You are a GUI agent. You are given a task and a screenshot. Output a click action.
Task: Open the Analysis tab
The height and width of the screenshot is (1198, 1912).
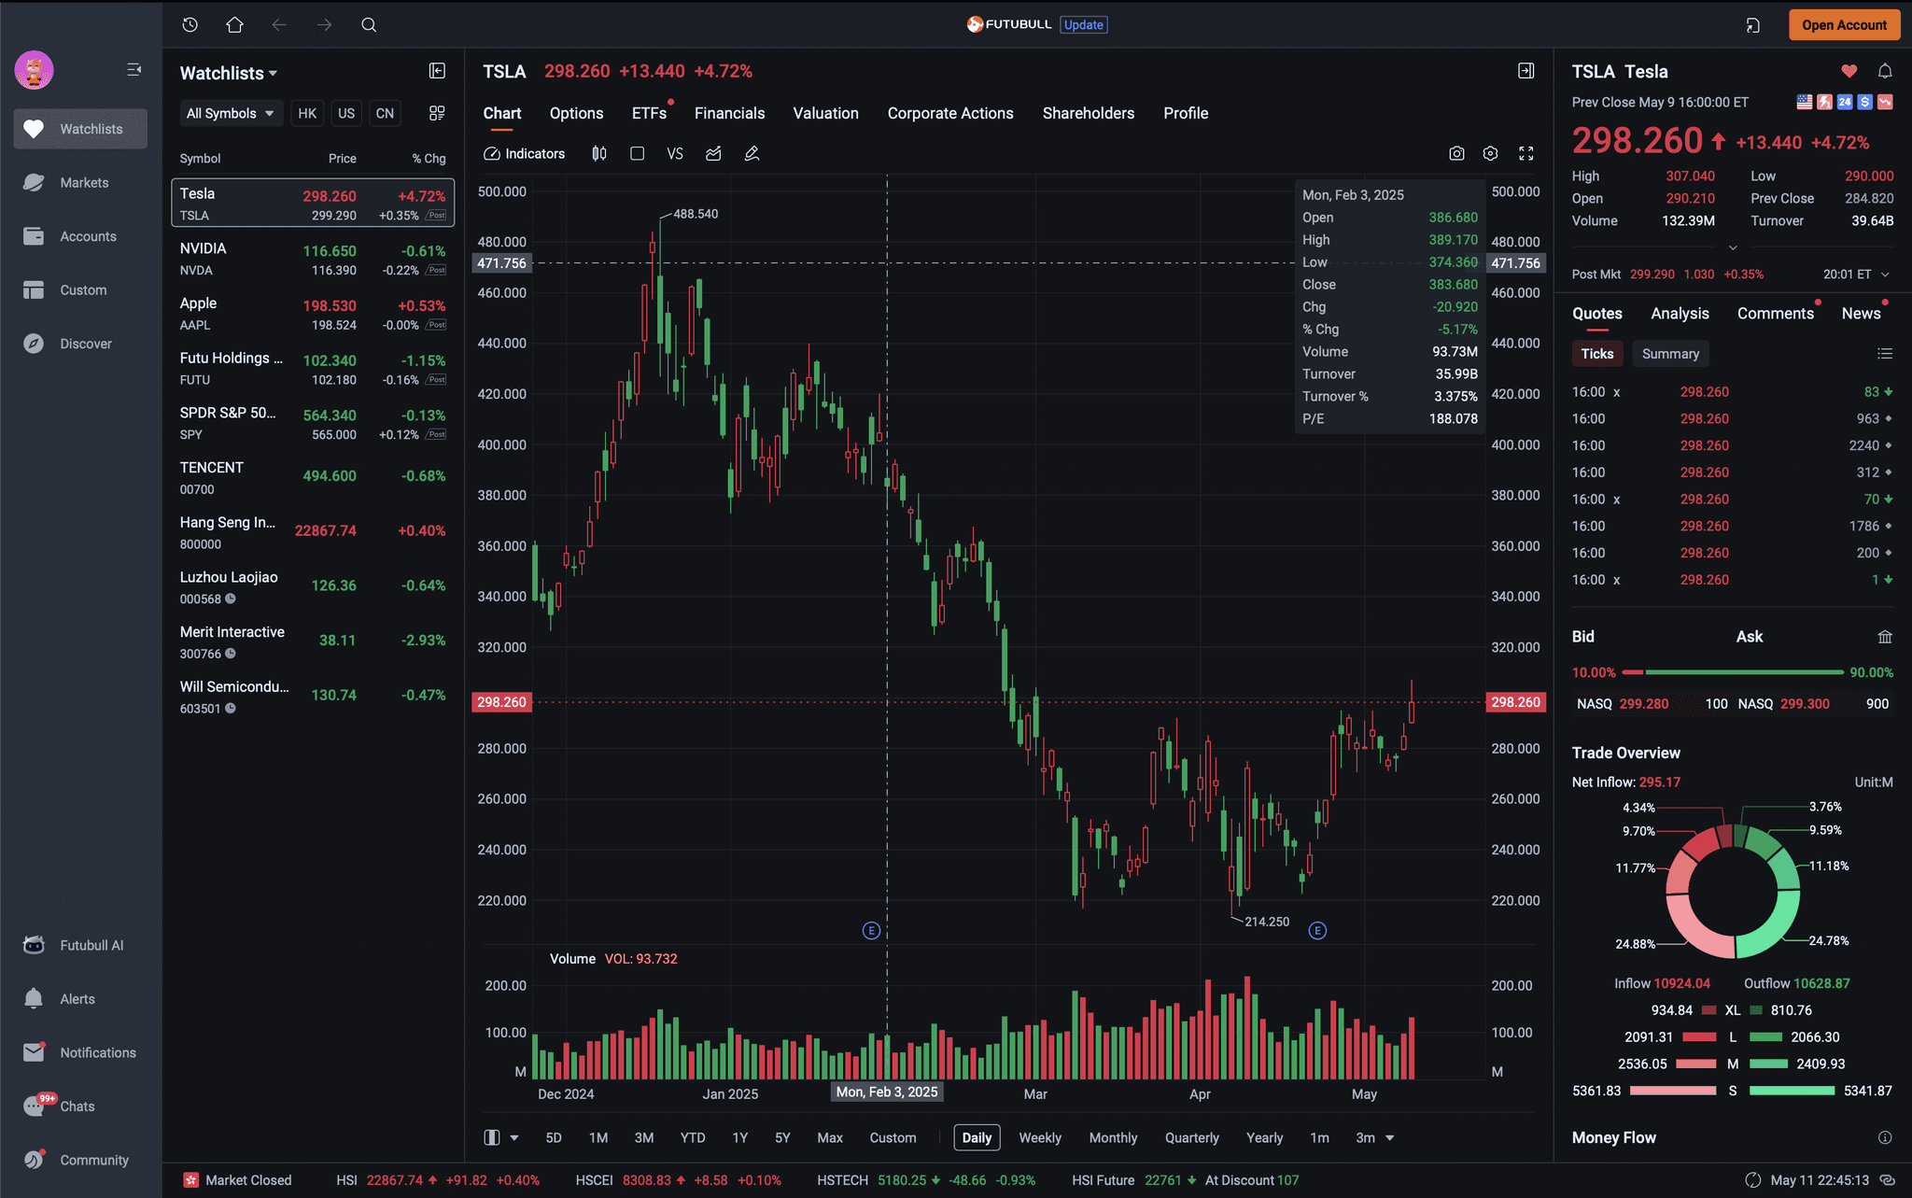pyautogui.click(x=1680, y=314)
